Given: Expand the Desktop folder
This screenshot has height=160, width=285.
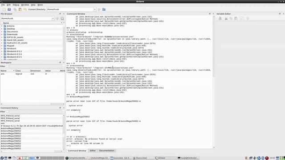Looking at the screenshot, I should (2, 28).
